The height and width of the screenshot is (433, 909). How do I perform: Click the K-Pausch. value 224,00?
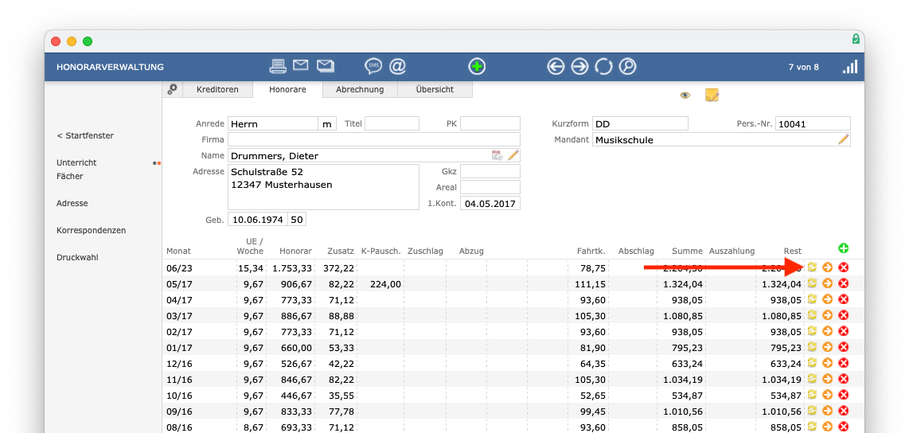pyautogui.click(x=385, y=283)
